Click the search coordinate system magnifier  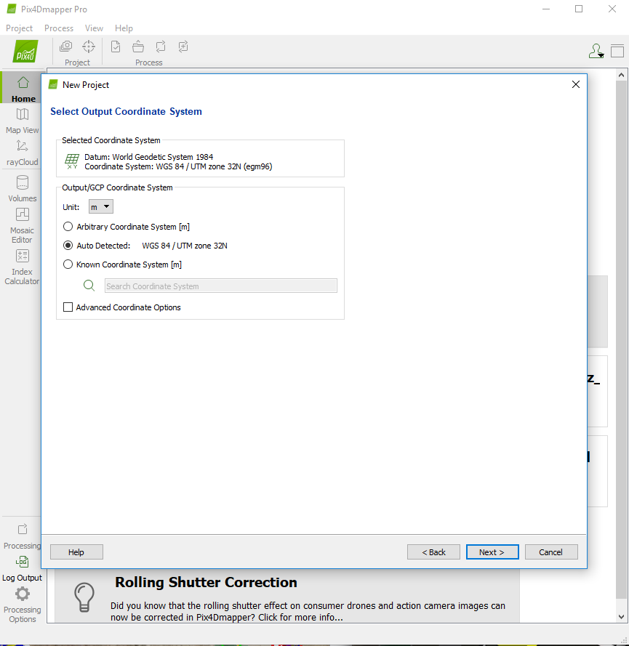pos(89,286)
